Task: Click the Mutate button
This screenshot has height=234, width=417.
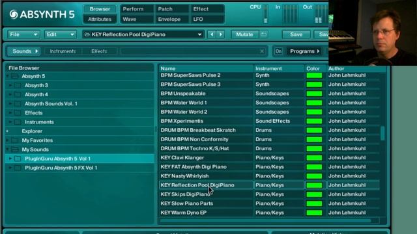Action: 244,34
